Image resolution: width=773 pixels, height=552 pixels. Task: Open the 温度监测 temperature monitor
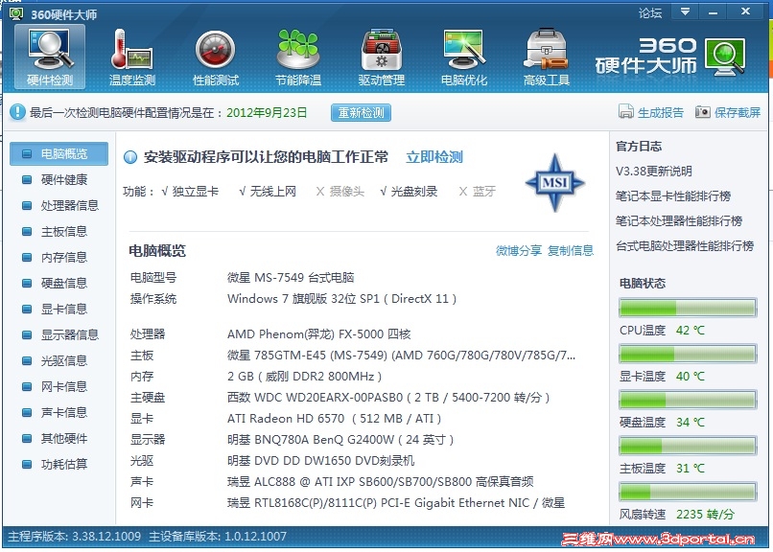click(x=132, y=57)
